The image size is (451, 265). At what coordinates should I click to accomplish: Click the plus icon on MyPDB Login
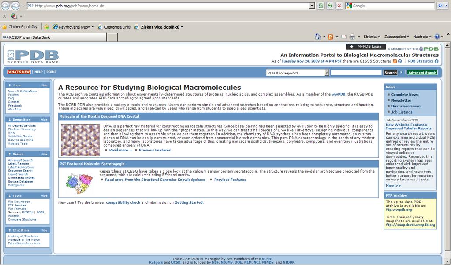352,47
